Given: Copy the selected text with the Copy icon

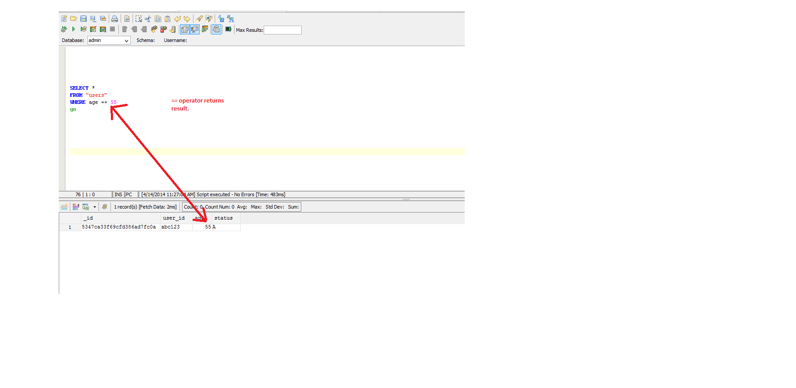Looking at the screenshot, I should coord(158,19).
